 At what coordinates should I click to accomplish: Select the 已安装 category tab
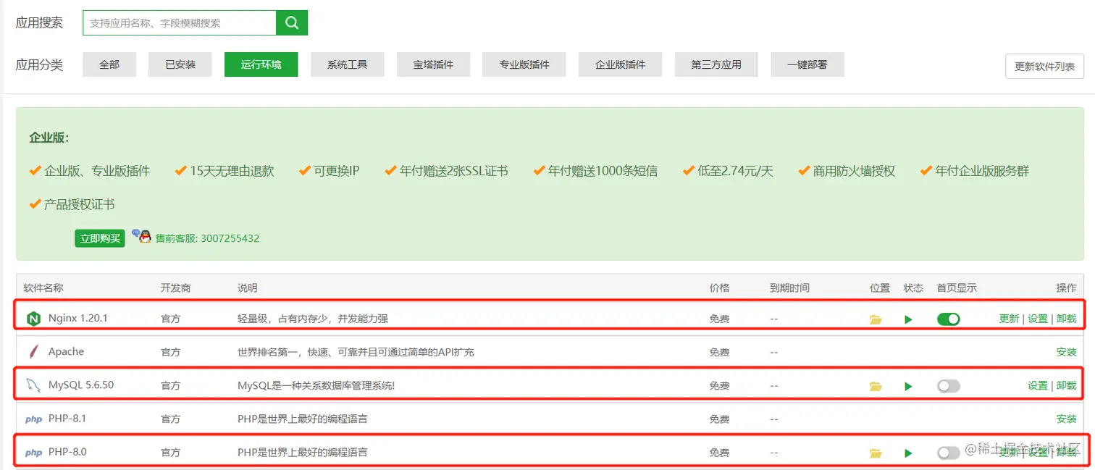(180, 64)
